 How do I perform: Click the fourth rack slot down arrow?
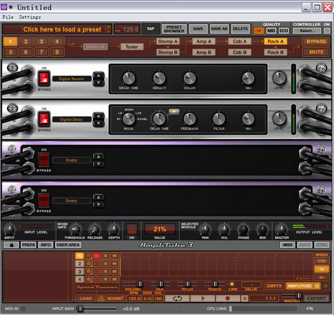point(99,205)
